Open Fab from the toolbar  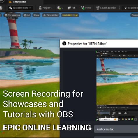point(71,8)
